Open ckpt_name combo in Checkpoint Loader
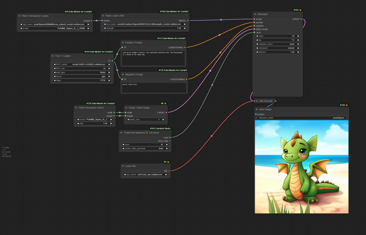Screen dimensions: 366x235 click(55, 24)
